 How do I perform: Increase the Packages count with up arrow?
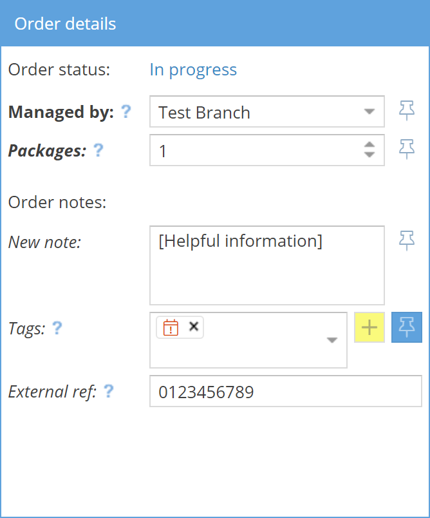pos(369,145)
